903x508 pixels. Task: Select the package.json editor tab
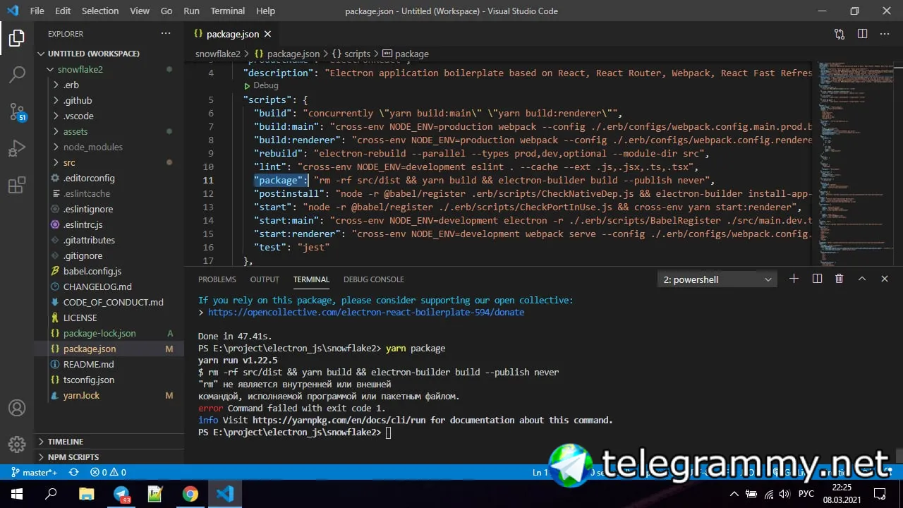(233, 34)
